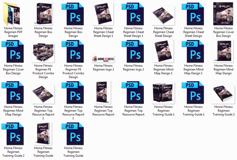The height and width of the screenshot is (160, 237).
Task: Choose the Top Resource Report 1 image thumbnail
Action: 43,94
